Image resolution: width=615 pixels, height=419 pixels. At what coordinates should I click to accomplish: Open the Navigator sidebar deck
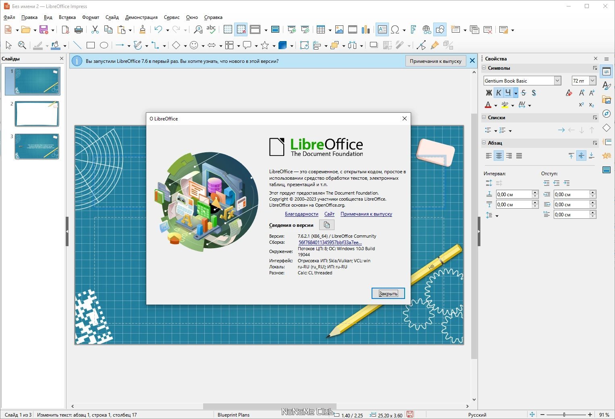pyautogui.click(x=607, y=114)
